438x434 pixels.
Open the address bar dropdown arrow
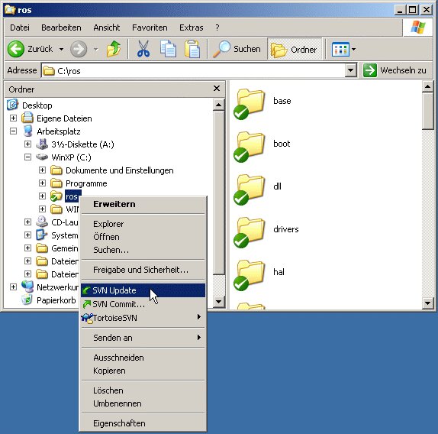click(x=350, y=70)
